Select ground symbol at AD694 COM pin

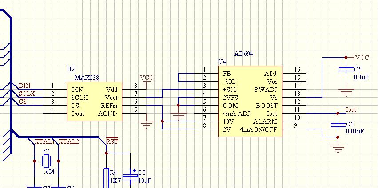coord(178,117)
